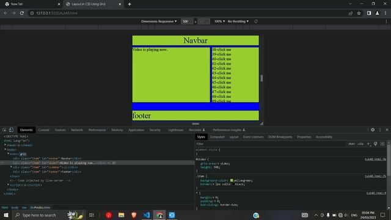This screenshot has height=220, width=391.
Task: Open the tab search chevron in title bar
Action: (350, 4)
